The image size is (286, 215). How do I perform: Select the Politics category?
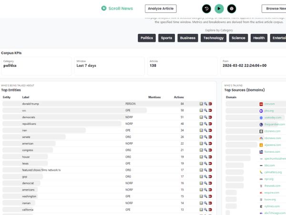click(147, 38)
